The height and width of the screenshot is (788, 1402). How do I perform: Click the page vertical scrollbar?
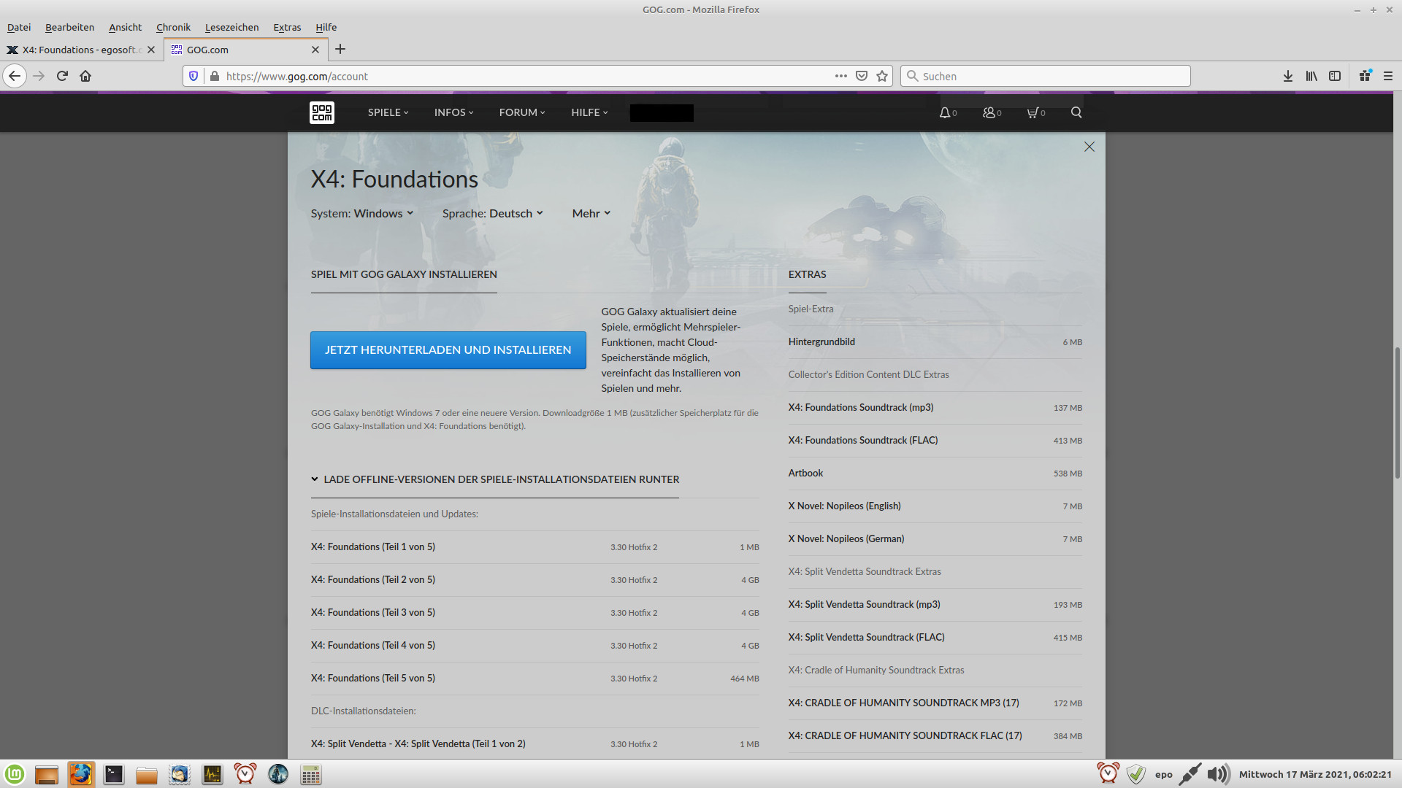pos(1397,412)
